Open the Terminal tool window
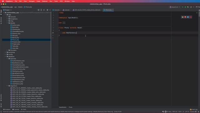The width and height of the screenshot is (200, 113). pos(16,110)
